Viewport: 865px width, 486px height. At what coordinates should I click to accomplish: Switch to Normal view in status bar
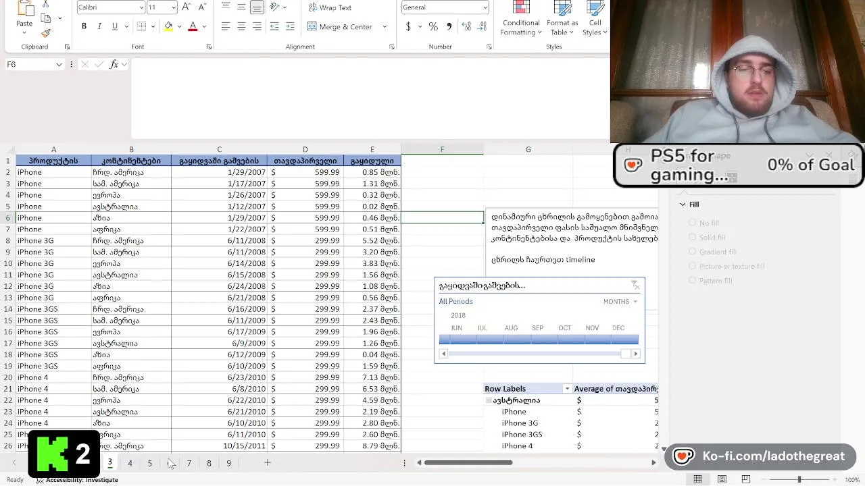point(697,479)
